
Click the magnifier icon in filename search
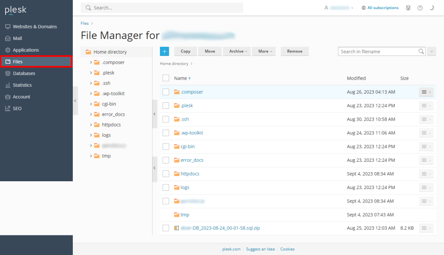pyautogui.click(x=421, y=51)
